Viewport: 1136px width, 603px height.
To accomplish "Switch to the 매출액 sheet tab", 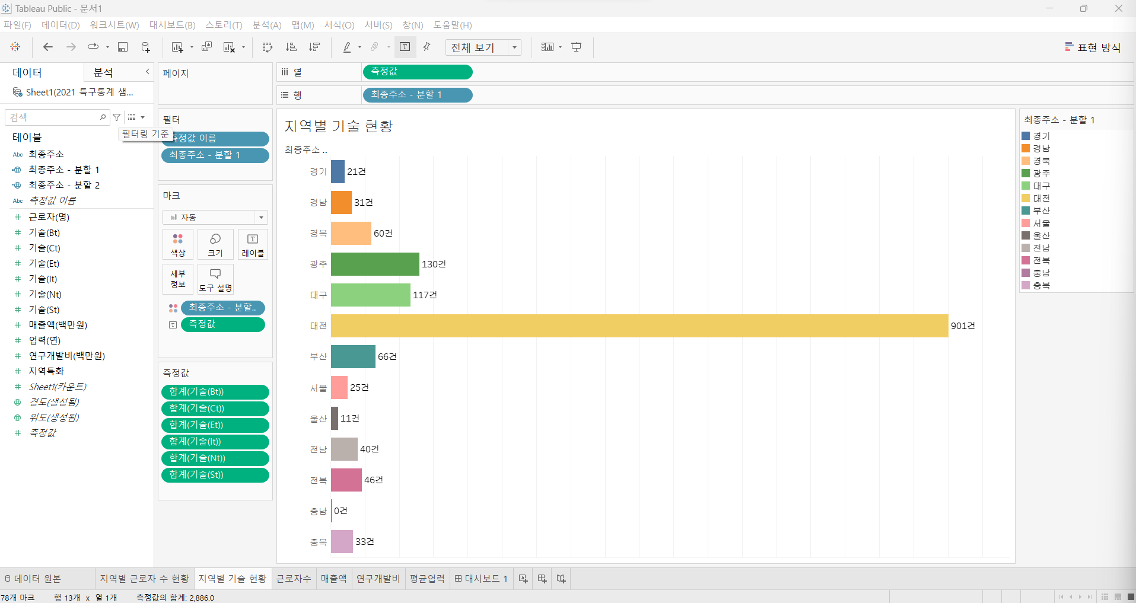I will [333, 579].
